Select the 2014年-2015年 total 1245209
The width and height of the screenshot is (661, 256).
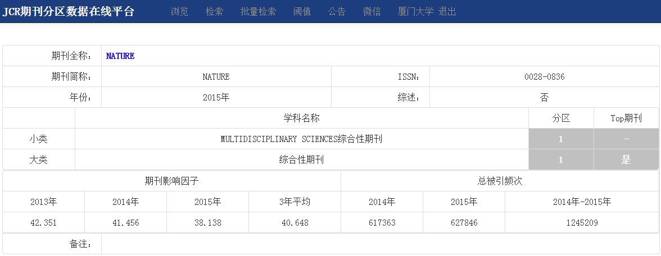582,223
